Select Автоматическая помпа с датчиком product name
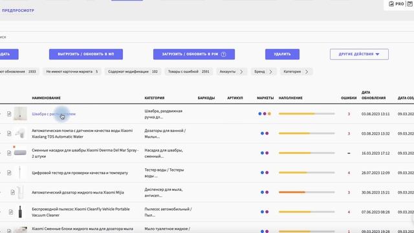414x233 pixels. (82, 134)
